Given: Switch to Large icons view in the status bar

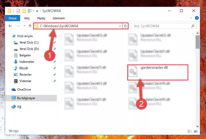Looking at the screenshot, I should (196, 131).
